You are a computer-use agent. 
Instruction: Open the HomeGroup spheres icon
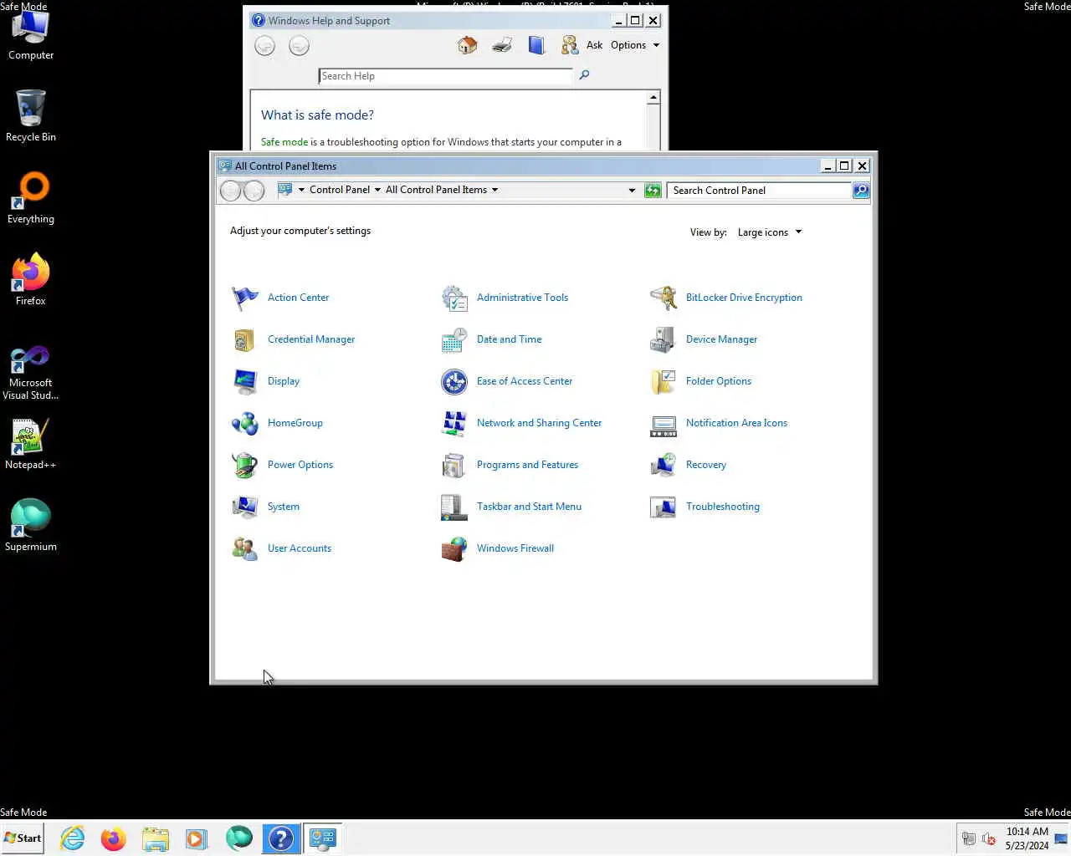click(x=245, y=423)
